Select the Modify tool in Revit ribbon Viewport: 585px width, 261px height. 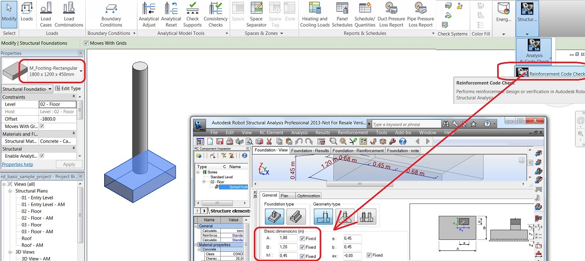[x=9, y=15]
